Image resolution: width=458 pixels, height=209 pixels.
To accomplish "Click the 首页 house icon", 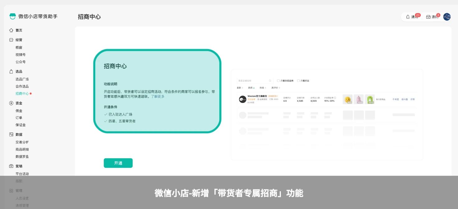I will (x=11, y=30).
